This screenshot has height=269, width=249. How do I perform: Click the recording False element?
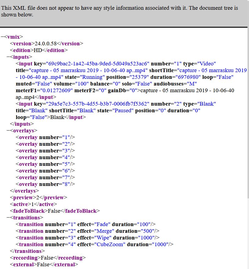[x=48, y=258]
